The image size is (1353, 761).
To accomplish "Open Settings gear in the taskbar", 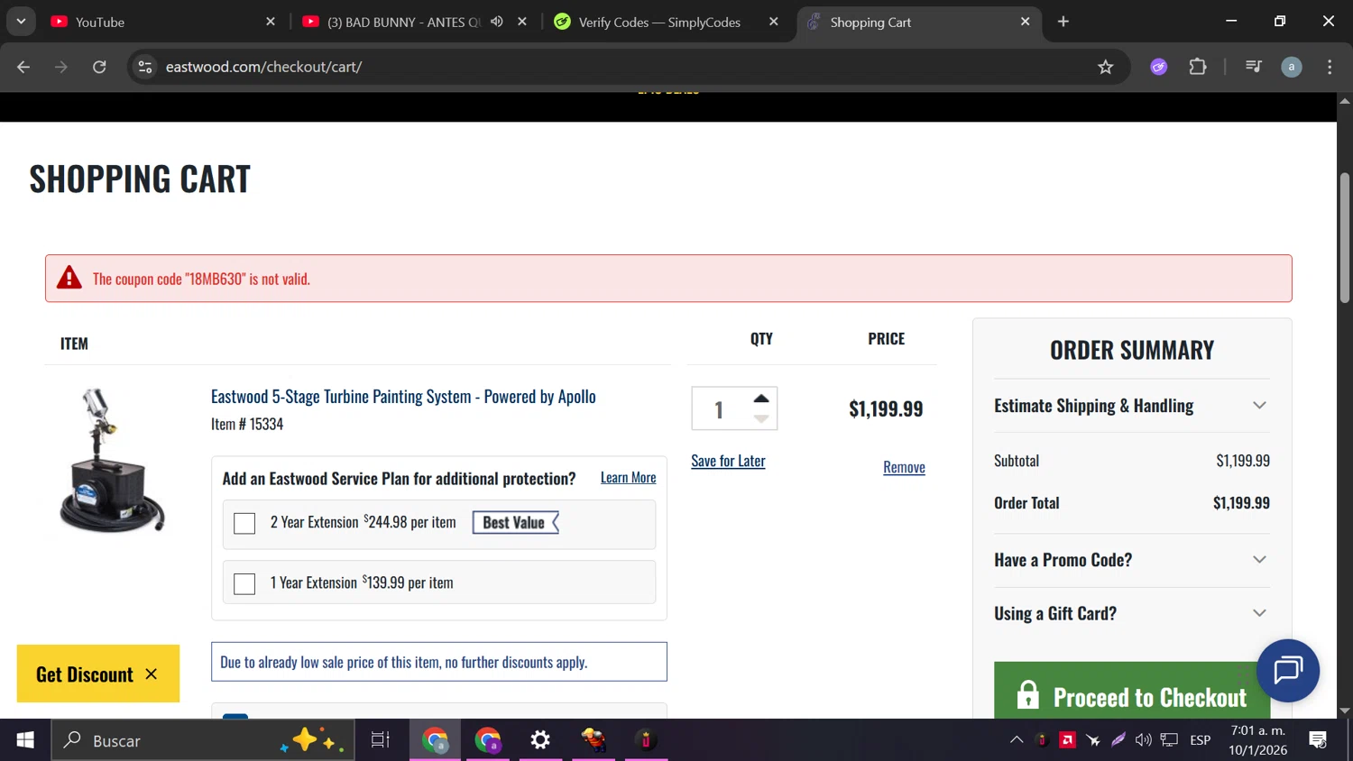I will click(x=540, y=740).
